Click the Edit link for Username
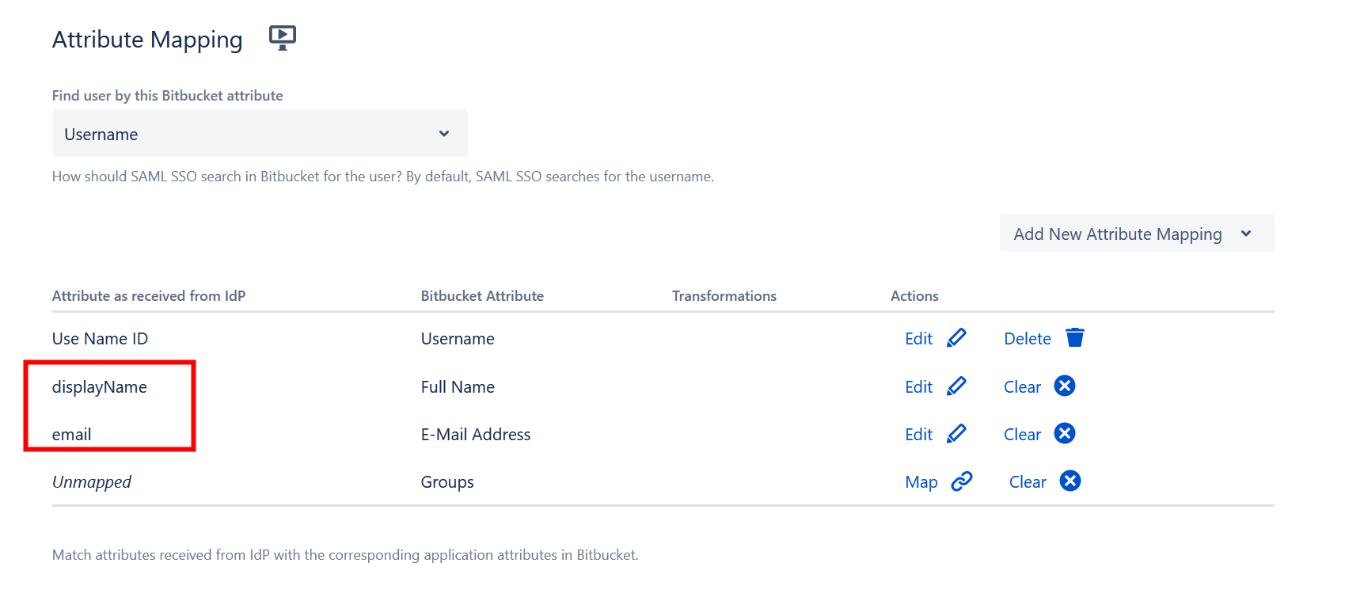The image size is (1345, 597). click(918, 339)
